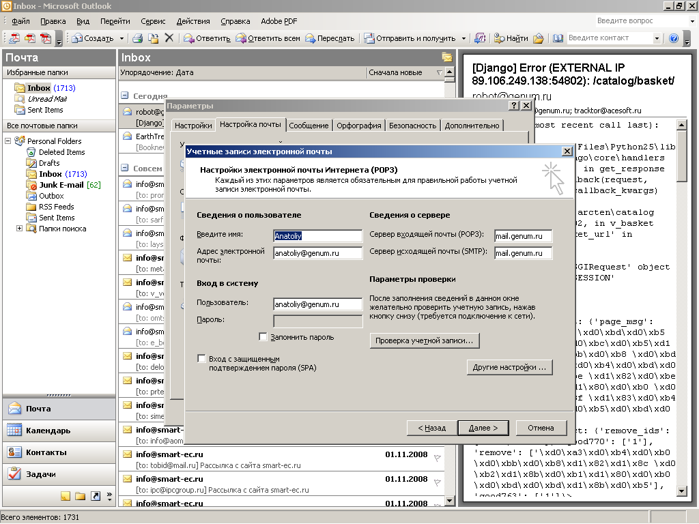Check the SPA secure password login box
The width and height of the screenshot is (699, 524).
[x=201, y=358]
